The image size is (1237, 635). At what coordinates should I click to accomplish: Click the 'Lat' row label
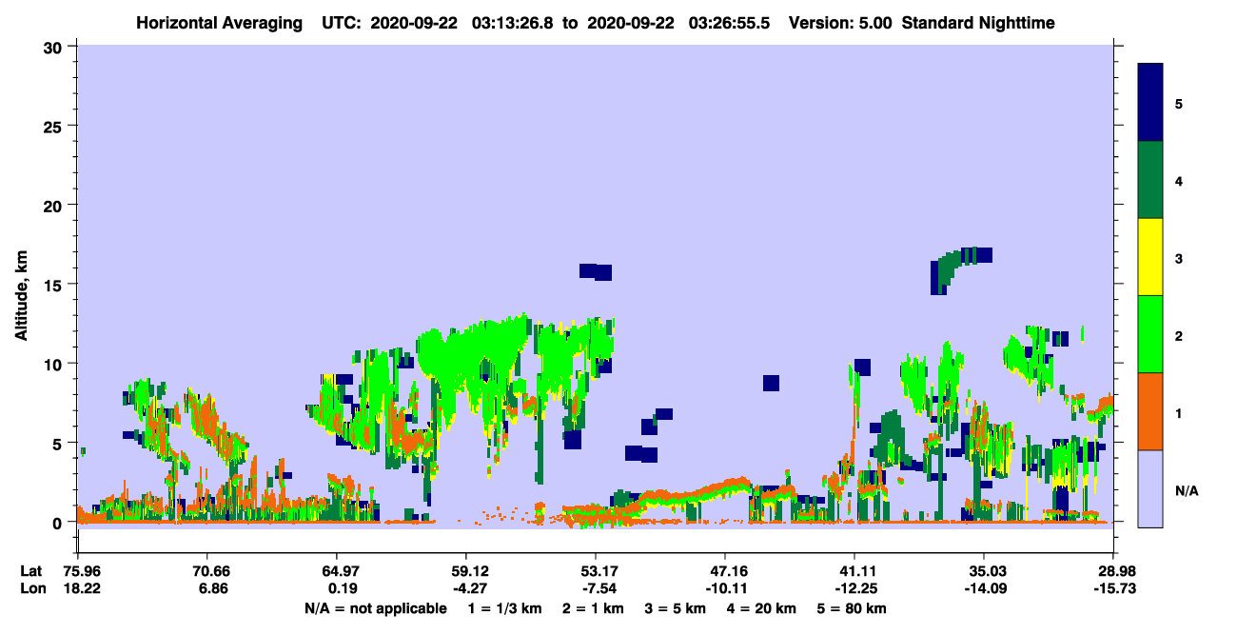pyautogui.click(x=31, y=571)
